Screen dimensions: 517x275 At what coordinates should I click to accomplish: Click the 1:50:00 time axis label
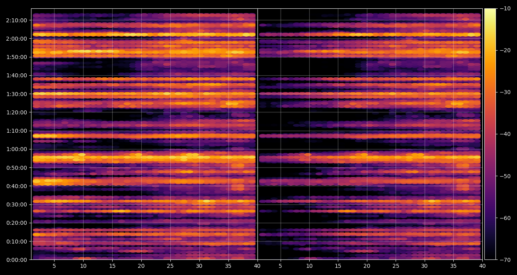click(x=17, y=57)
